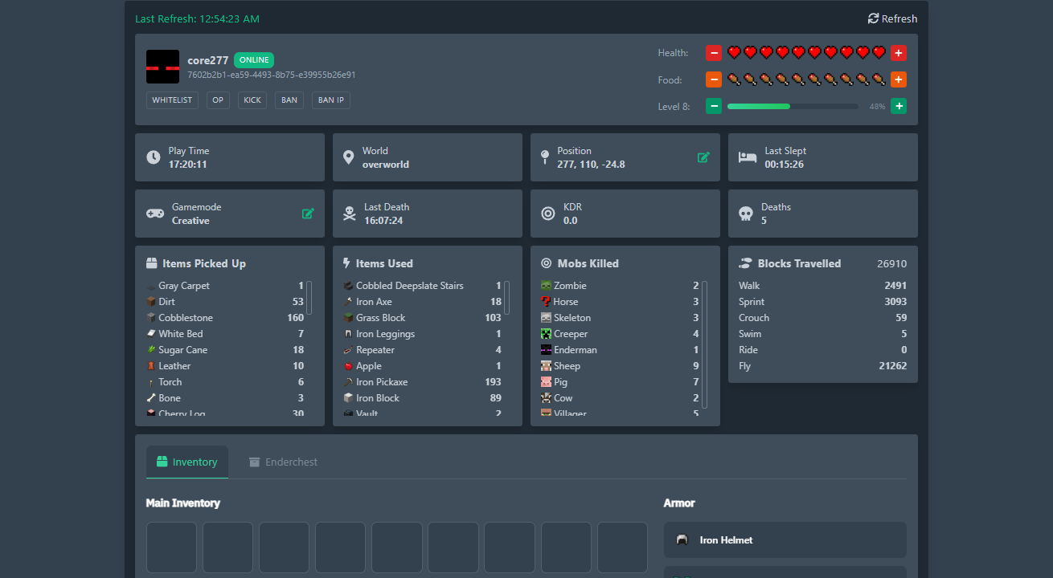Increase Food with the plus button
Viewport: 1053px width, 578px height.
(899, 79)
